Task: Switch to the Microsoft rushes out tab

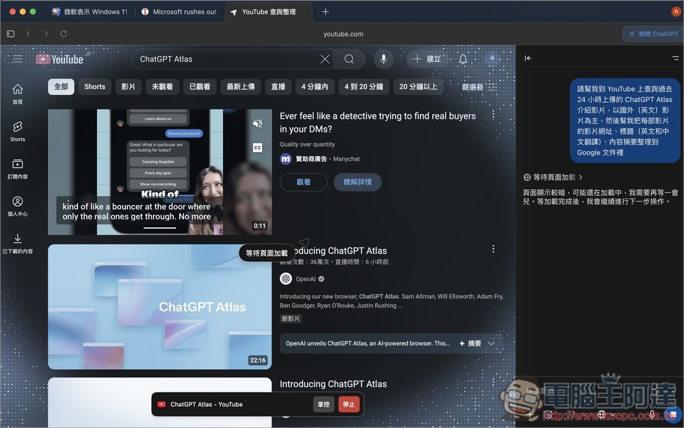Action: click(179, 12)
